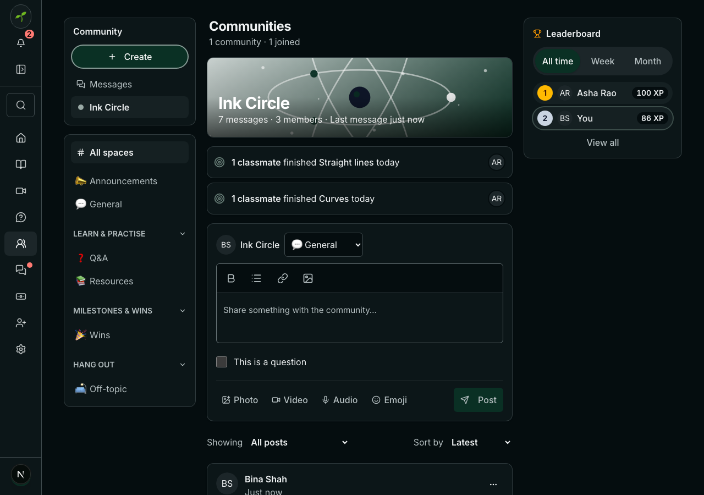Attach a Photo to the post
Image resolution: width=704 pixels, height=495 pixels.
coord(240,400)
